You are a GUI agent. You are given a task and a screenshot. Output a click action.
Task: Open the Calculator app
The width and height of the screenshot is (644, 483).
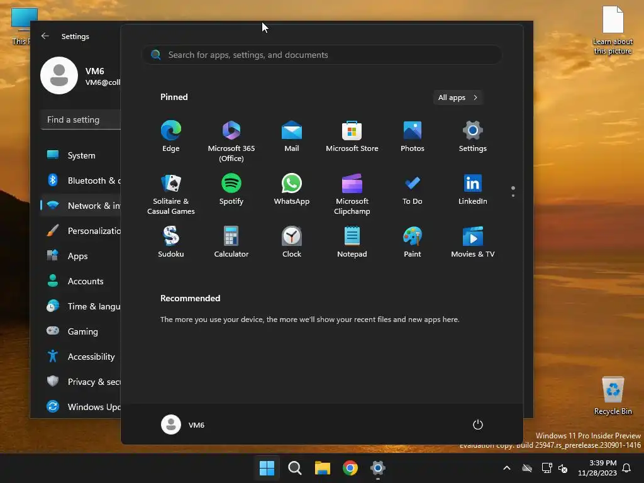click(231, 242)
